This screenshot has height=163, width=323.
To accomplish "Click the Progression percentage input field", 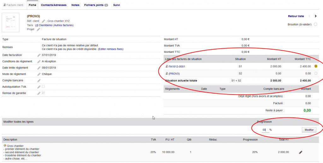I will tap(265, 130).
